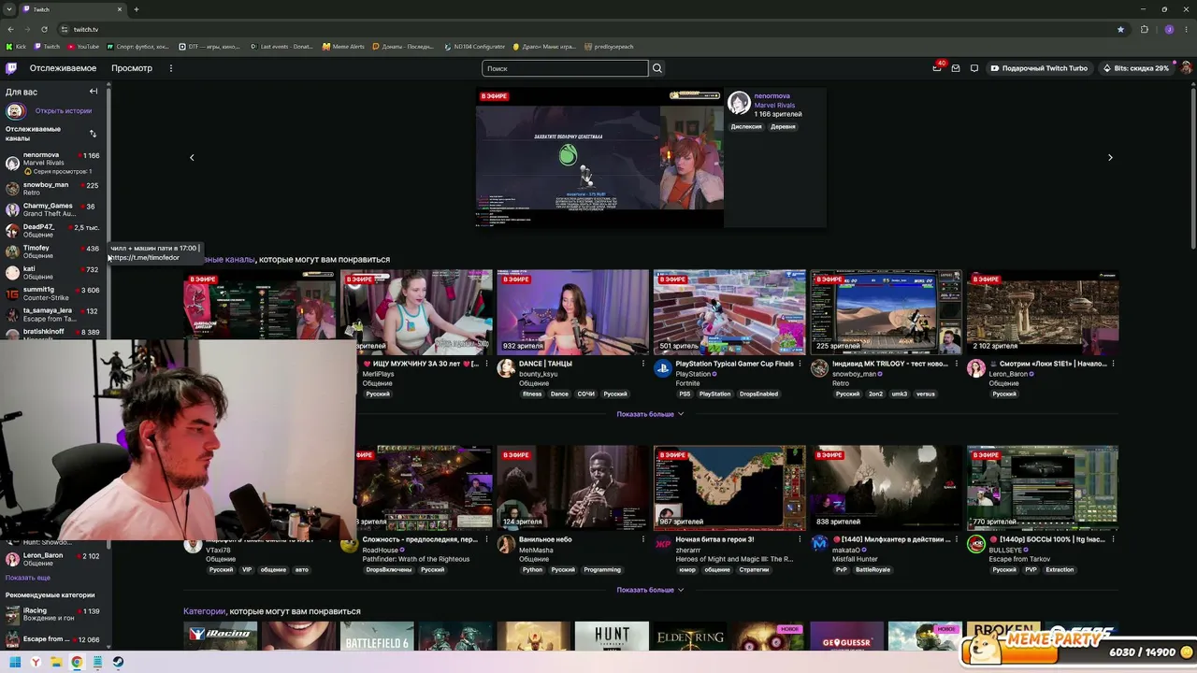Open the tab search dropdown arrow
1197x673 pixels.
coord(10,9)
